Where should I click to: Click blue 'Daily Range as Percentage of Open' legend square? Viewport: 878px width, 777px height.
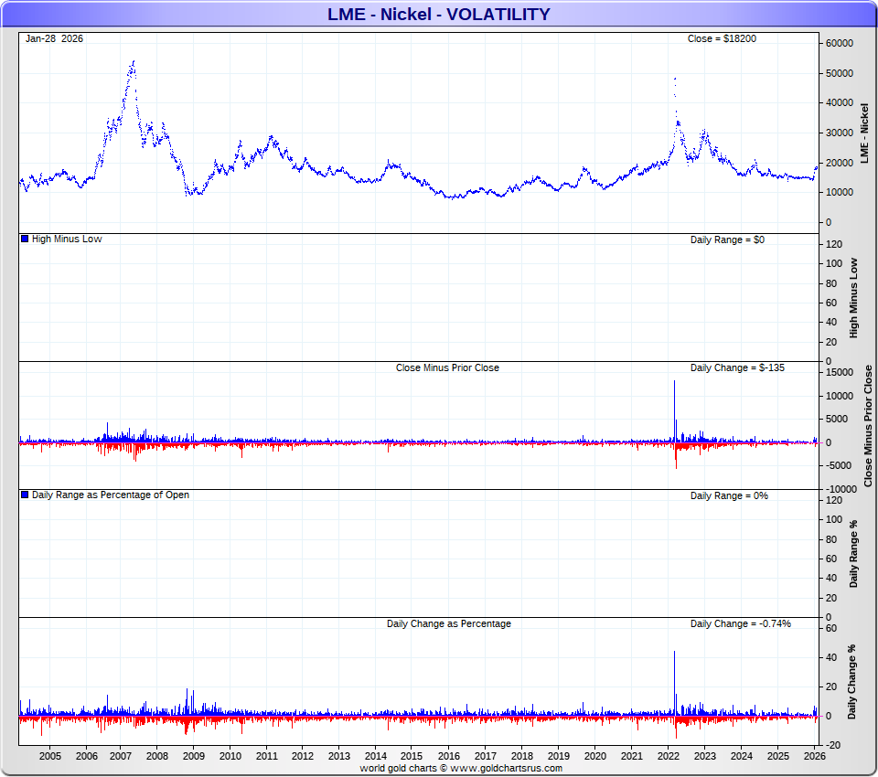pos(25,495)
